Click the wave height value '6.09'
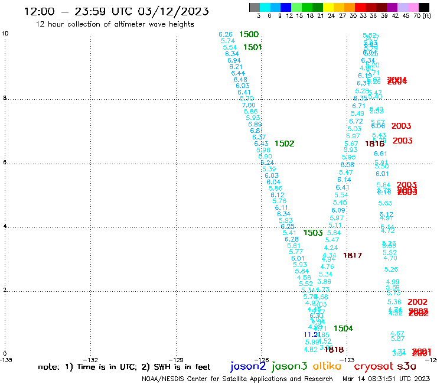 (338, 210)
